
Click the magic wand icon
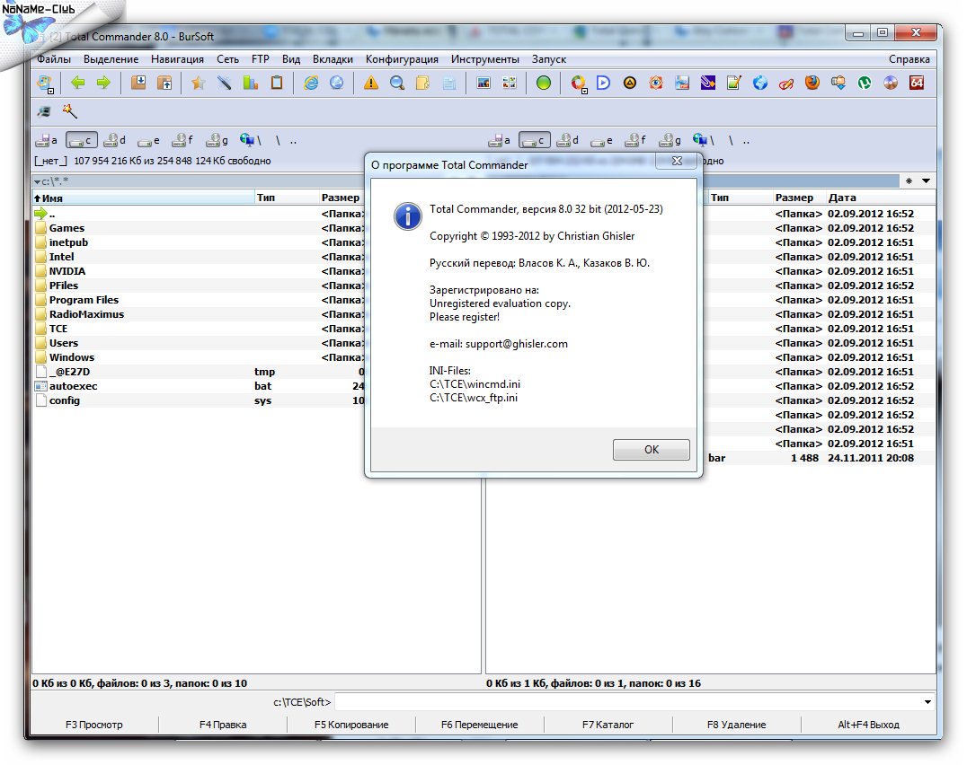[x=69, y=111]
